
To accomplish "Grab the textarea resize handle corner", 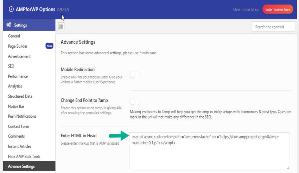I will click(288, 168).
